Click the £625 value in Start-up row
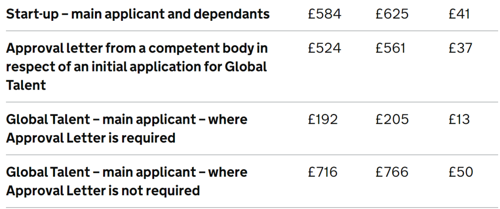Screen dimensions: 500x209 (392, 14)
